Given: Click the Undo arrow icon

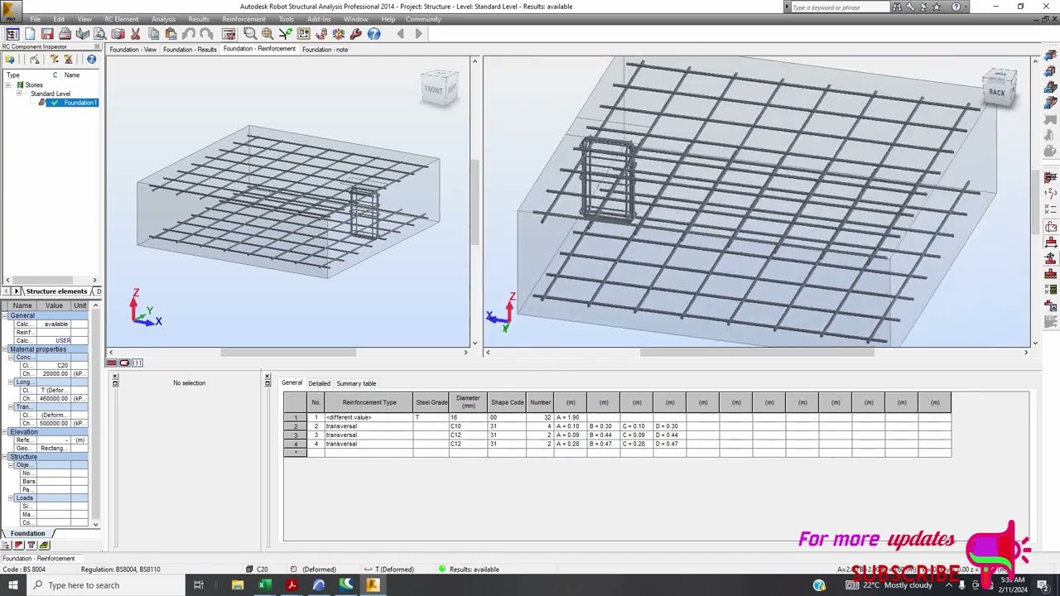Looking at the screenshot, I should [x=189, y=34].
